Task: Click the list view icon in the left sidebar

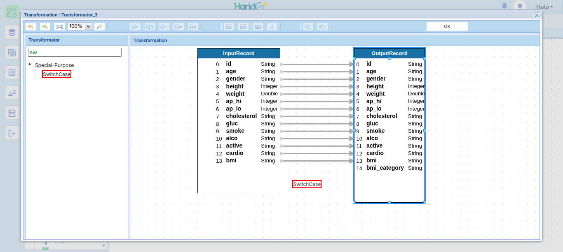Action: (12, 73)
